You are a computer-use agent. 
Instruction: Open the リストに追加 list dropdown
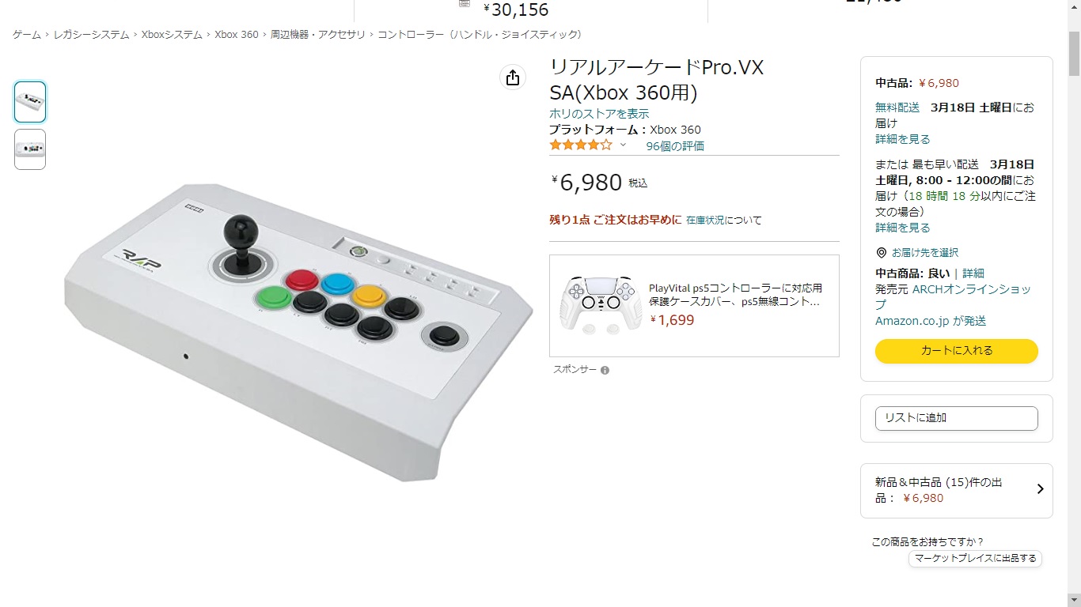coord(956,418)
